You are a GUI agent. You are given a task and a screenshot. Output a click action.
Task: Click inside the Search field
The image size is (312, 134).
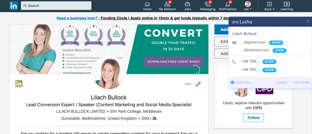pyautogui.click(x=56, y=6)
